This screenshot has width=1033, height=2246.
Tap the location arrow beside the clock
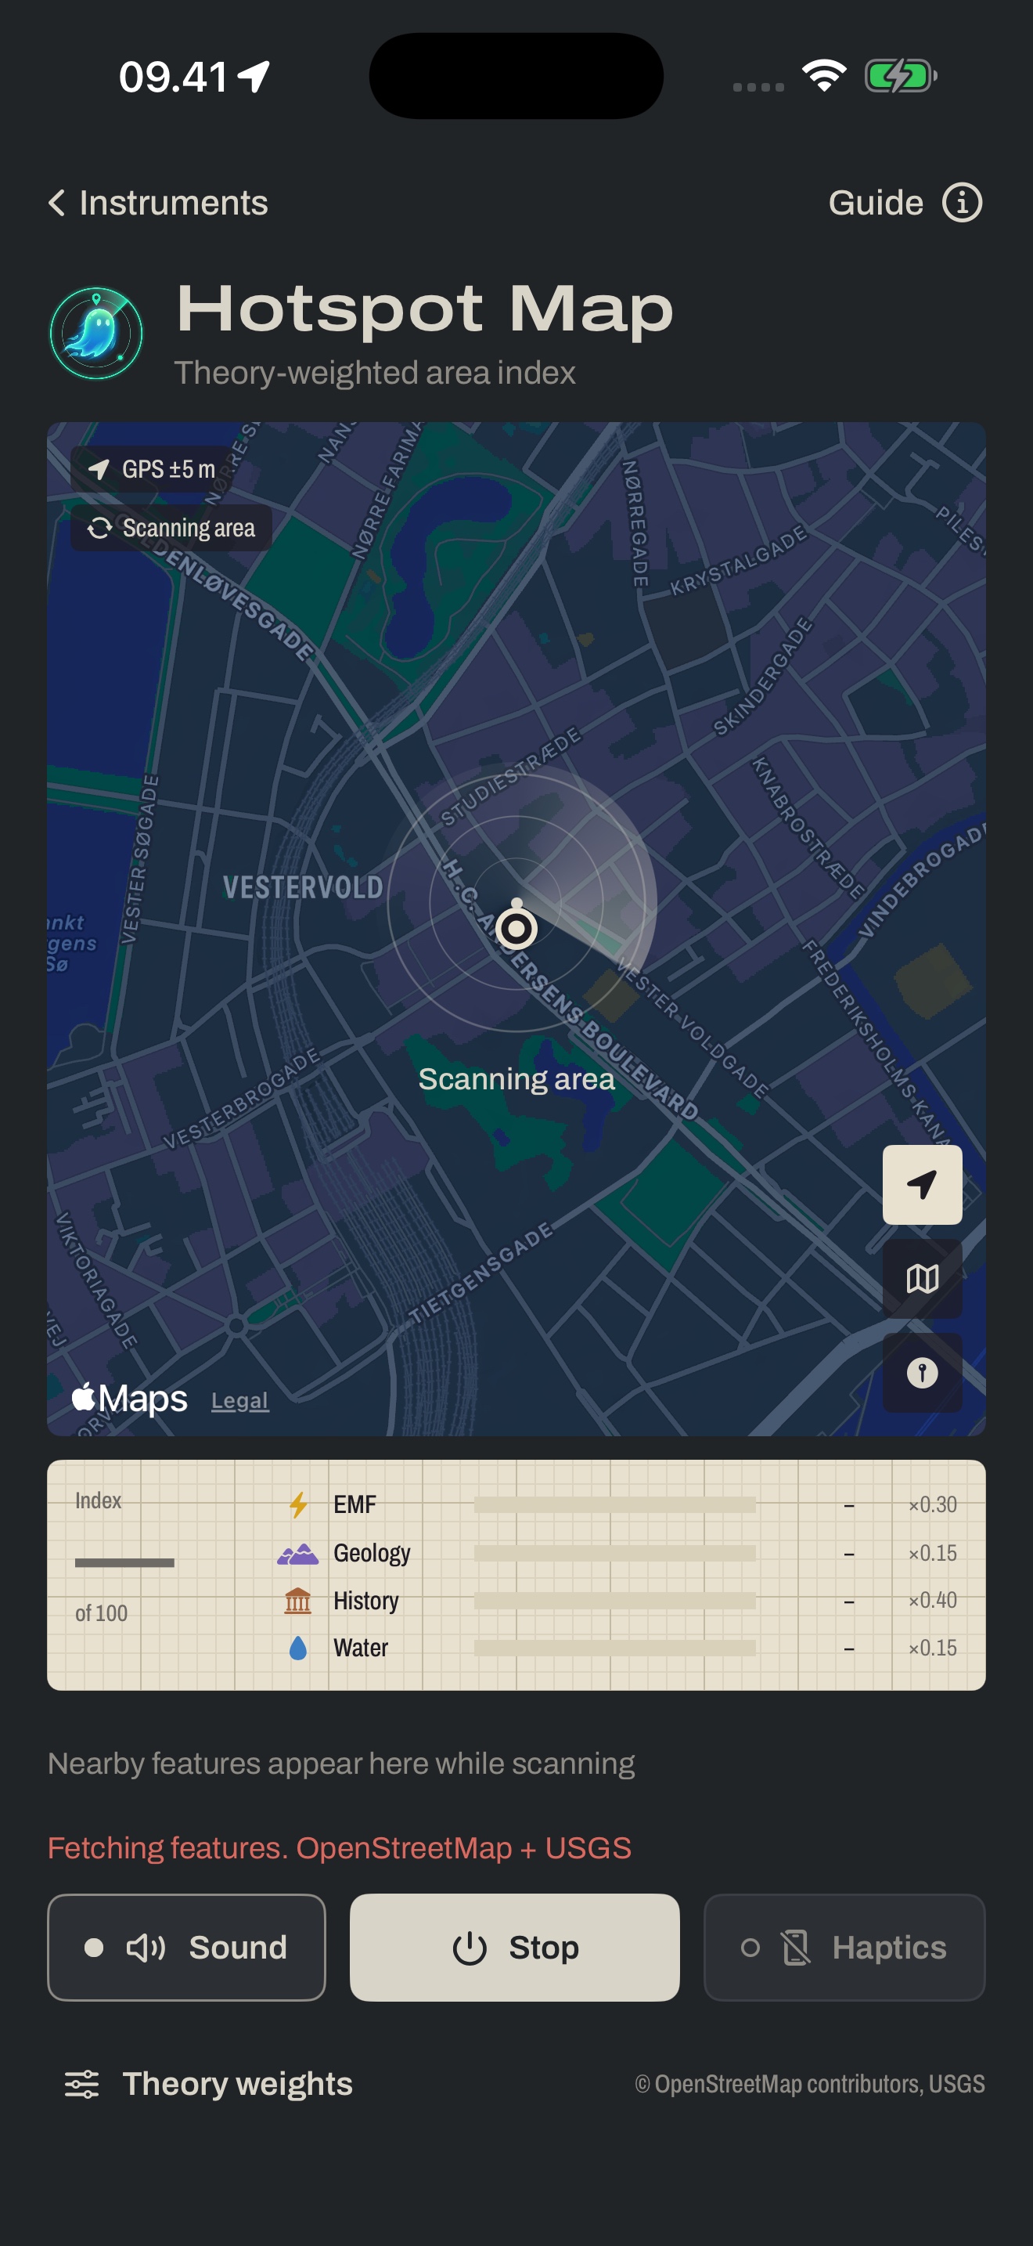[254, 77]
